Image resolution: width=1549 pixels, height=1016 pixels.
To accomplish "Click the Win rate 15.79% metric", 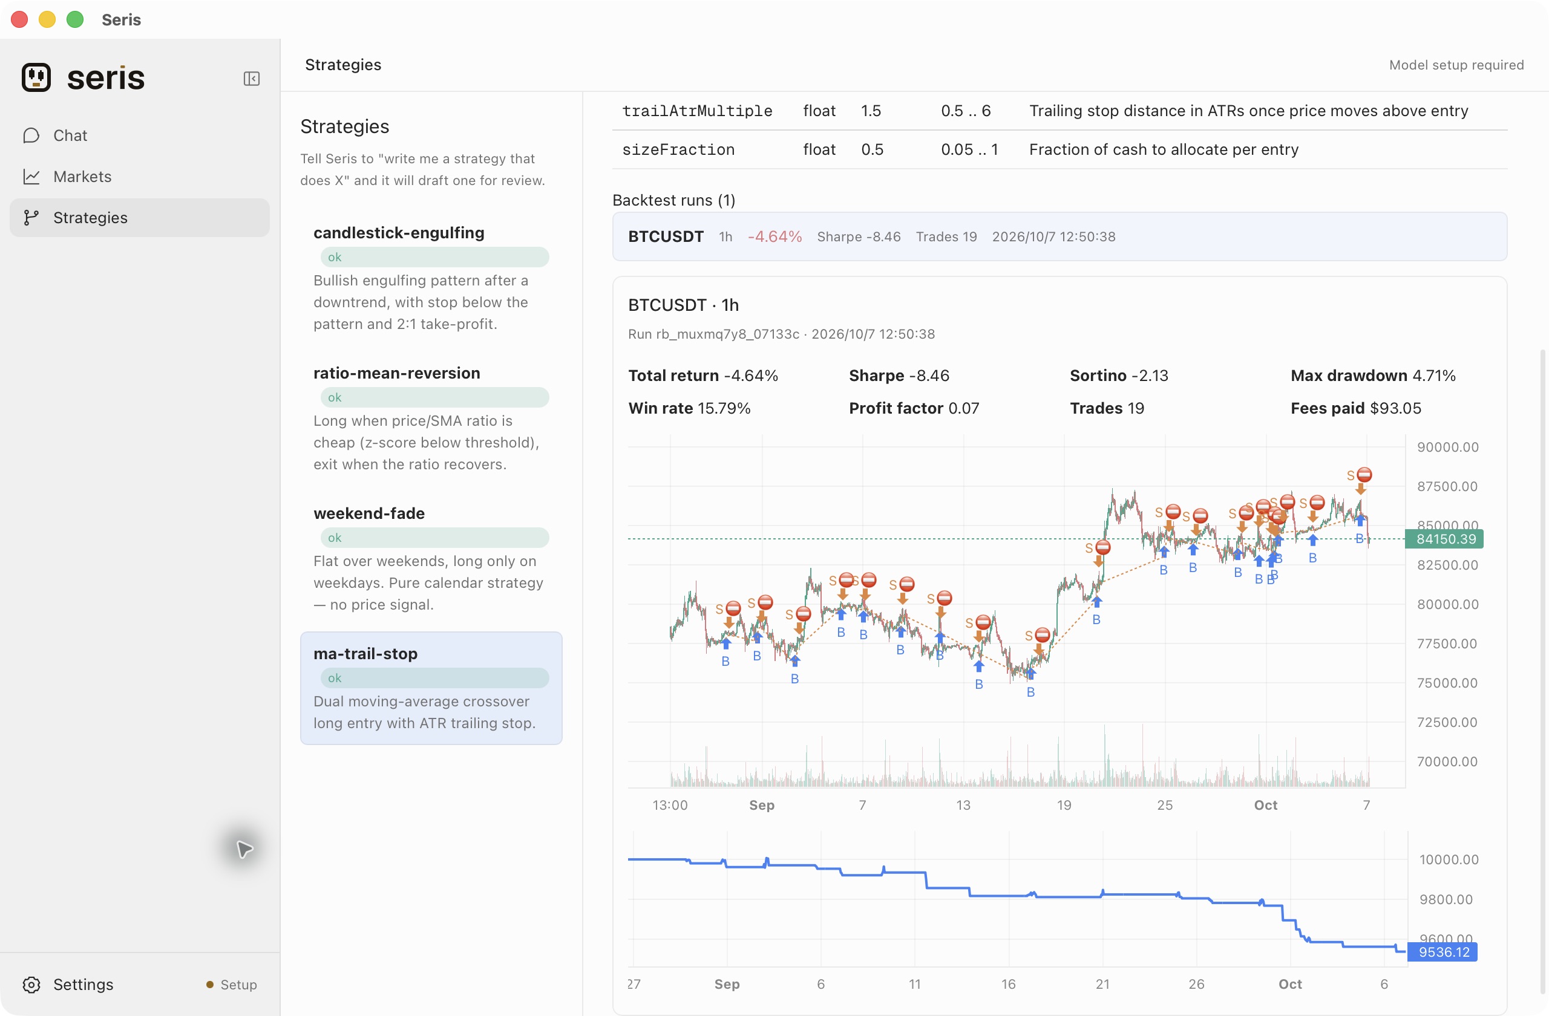I will (689, 408).
